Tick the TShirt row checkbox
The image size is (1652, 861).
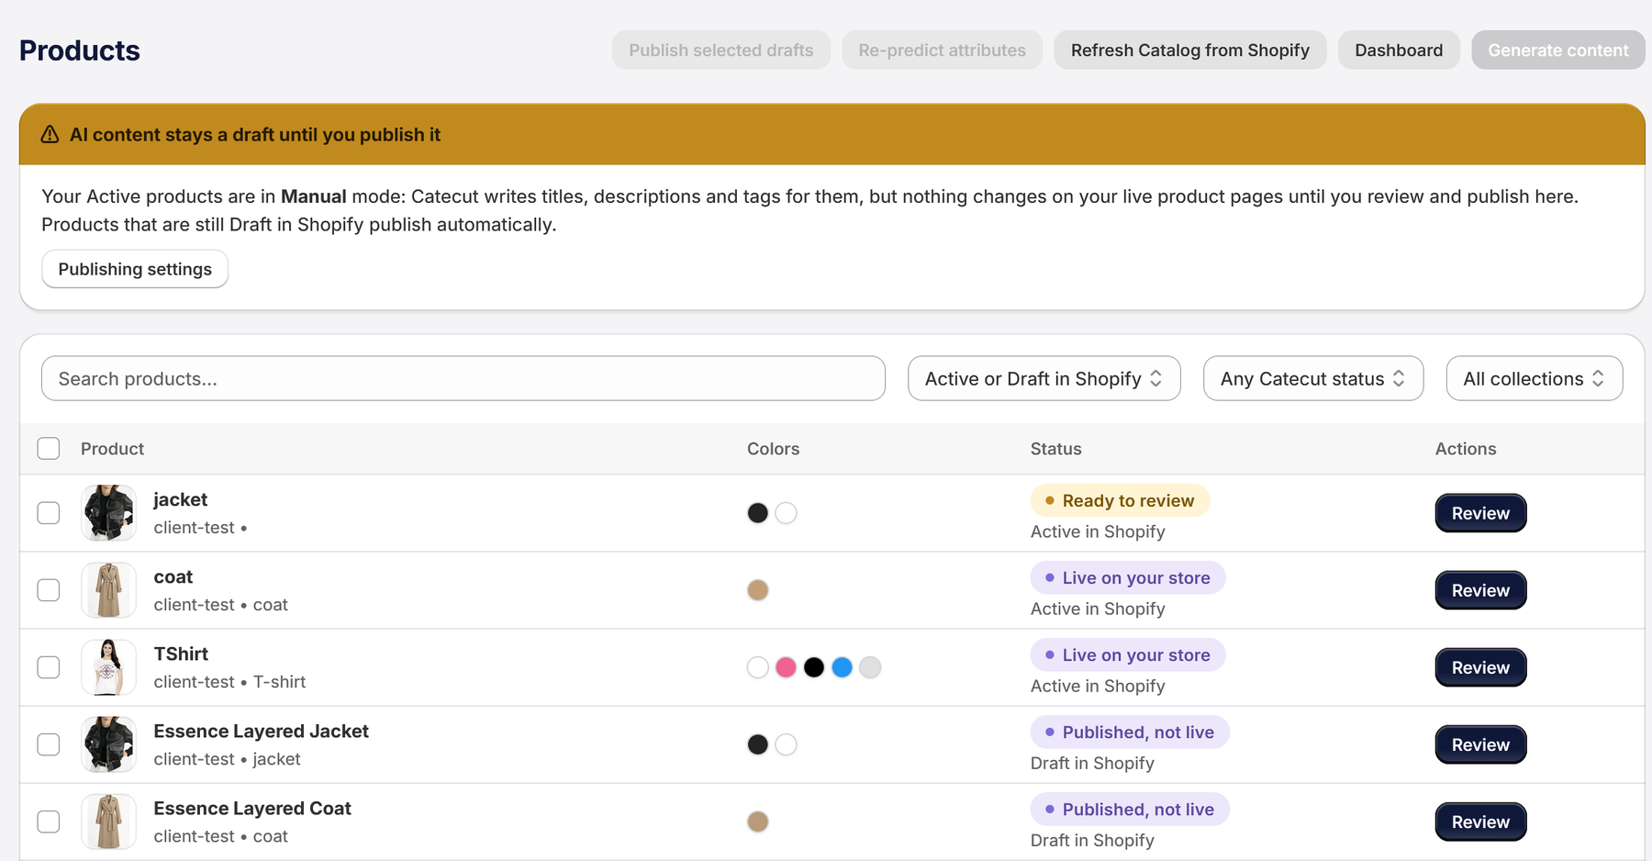[x=49, y=667]
